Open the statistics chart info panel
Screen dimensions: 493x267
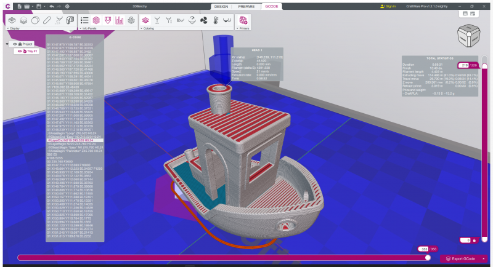click(120, 20)
